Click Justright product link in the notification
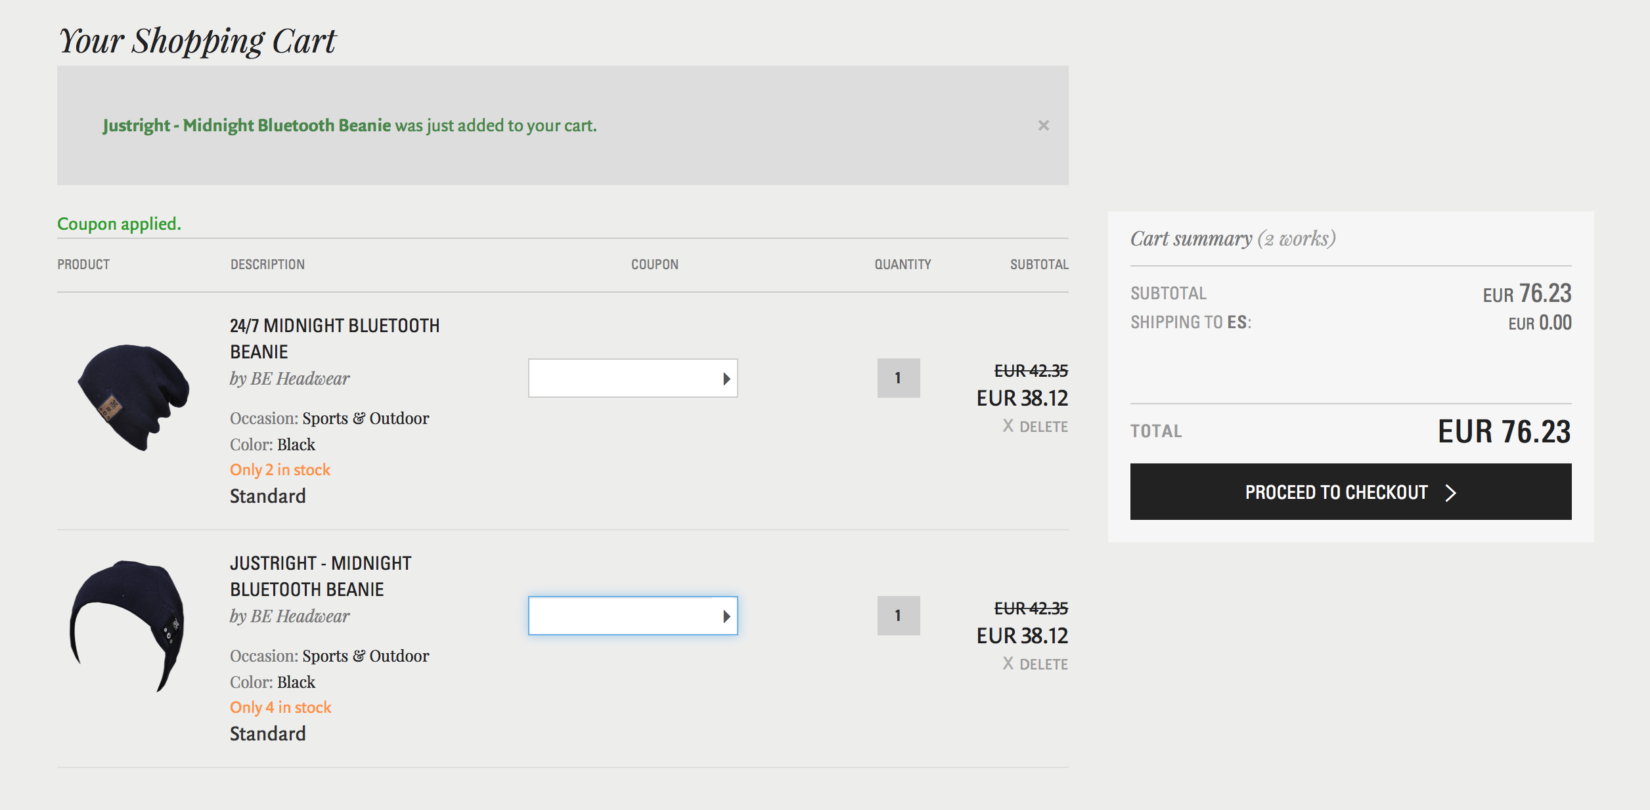1650x810 pixels. point(247,125)
